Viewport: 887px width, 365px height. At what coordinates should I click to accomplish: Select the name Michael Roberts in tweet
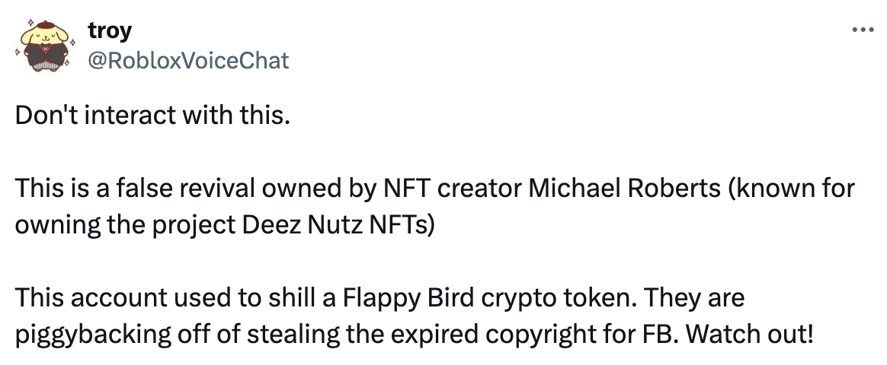click(624, 189)
